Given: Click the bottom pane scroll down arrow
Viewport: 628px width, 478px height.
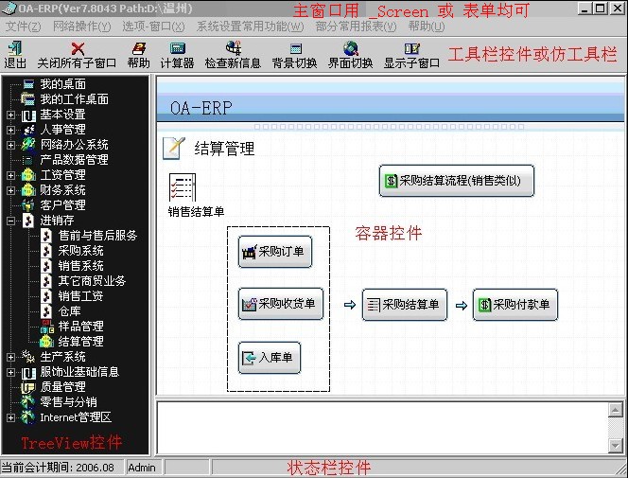Looking at the screenshot, I should coord(615,445).
